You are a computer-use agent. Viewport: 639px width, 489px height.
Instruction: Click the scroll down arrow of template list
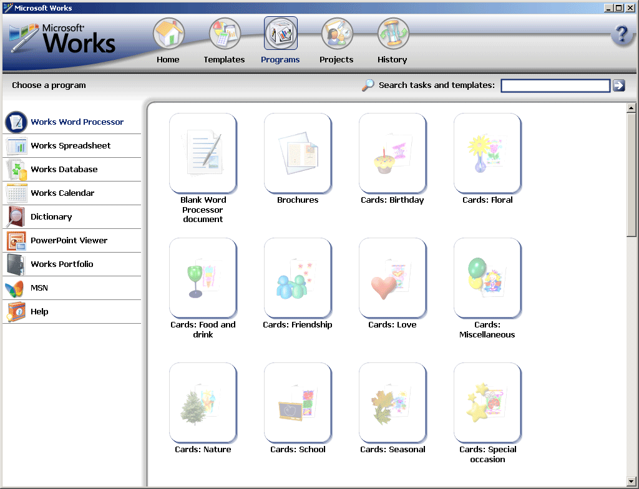632,481
